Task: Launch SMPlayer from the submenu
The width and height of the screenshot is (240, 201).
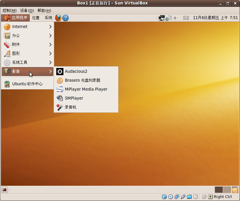Action: coord(86,98)
